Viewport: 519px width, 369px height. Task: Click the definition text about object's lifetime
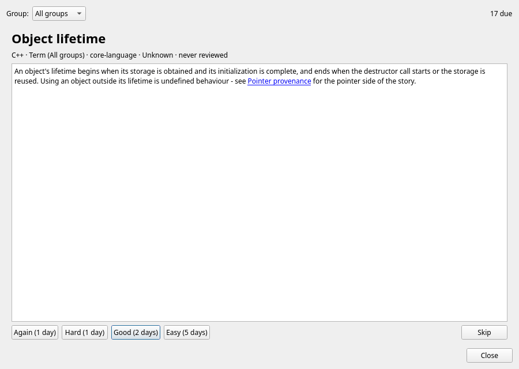point(250,76)
